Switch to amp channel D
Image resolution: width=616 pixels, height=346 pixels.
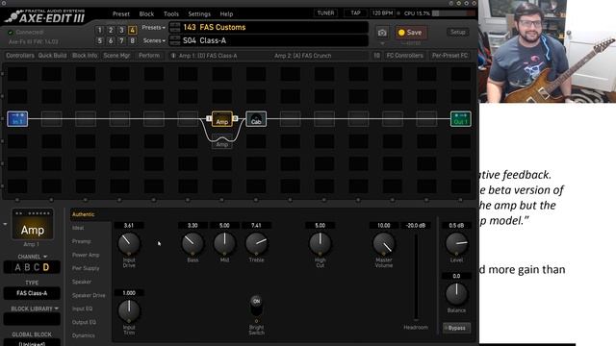(x=46, y=267)
